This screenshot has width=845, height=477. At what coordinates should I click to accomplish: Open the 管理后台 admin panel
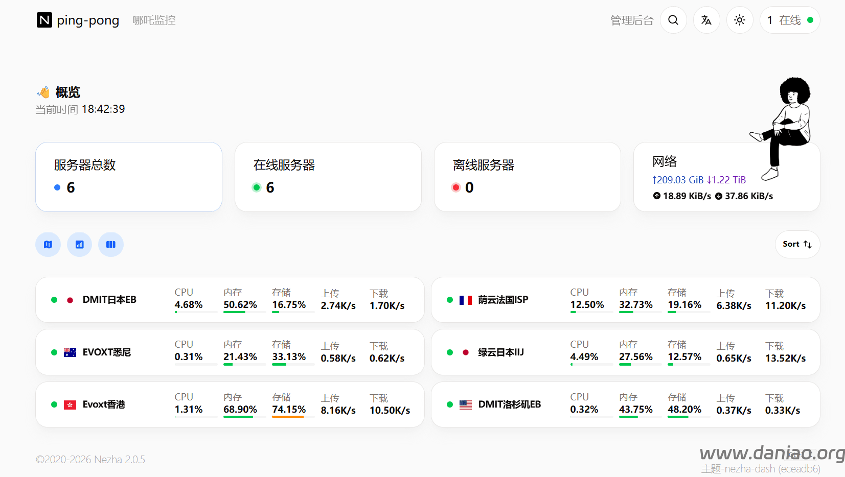click(632, 20)
